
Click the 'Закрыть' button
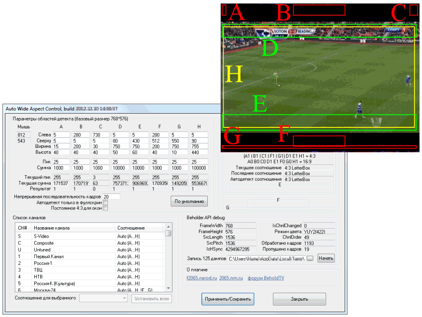[x=299, y=299]
